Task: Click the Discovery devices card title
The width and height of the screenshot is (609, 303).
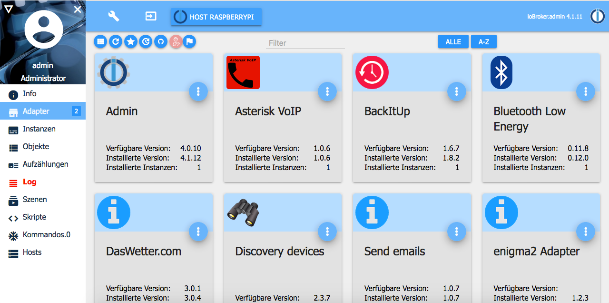Action: point(280,252)
